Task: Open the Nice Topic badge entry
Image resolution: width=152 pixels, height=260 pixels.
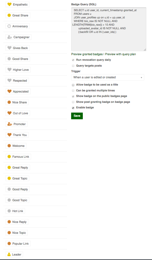Action: pyautogui.click(x=17, y=233)
